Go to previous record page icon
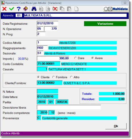Viewport: 132px width, 139px height. coord(41,9)
